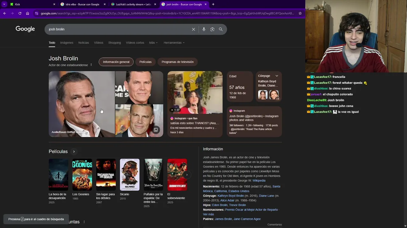Open Sin lugar para los débiles poster
The height and width of the screenshot is (228, 407).
point(106,174)
